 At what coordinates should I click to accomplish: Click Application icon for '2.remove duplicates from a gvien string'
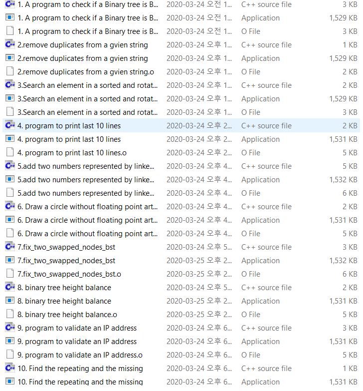10,58
